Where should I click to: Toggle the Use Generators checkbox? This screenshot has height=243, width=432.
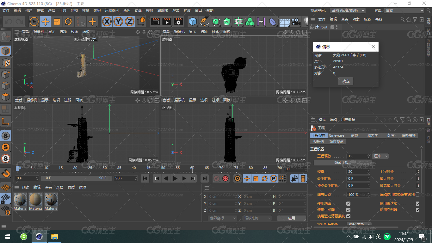pos(348,210)
